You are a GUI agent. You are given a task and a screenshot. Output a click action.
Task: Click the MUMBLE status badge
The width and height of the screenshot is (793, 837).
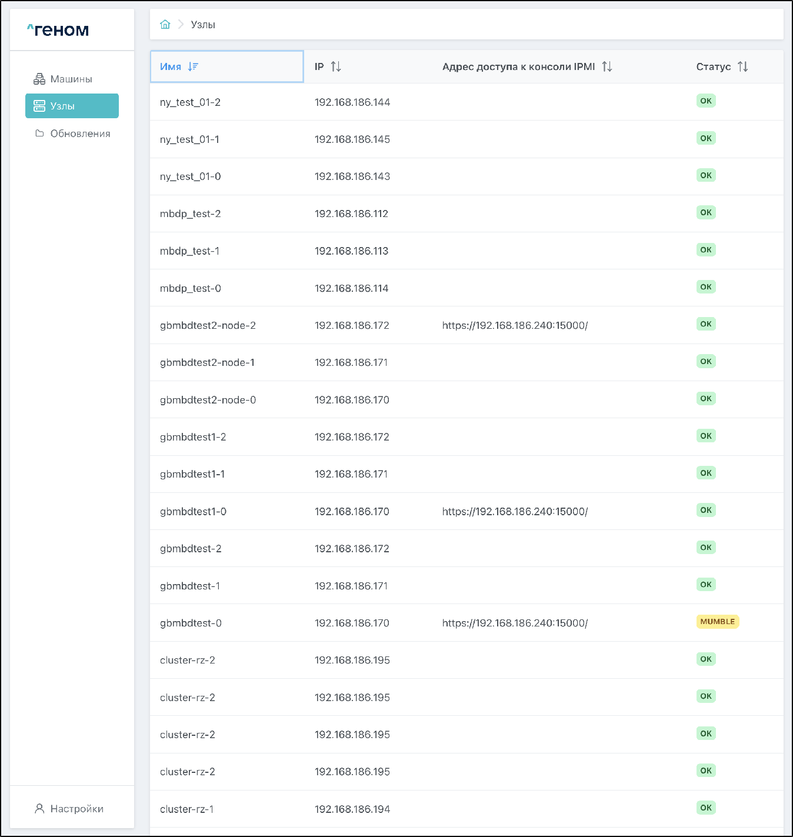(717, 622)
